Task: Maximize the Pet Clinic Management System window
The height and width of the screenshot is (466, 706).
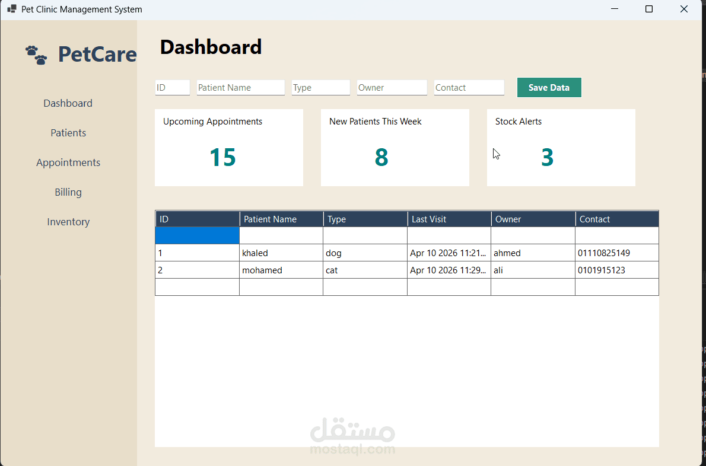Action: (x=649, y=9)
